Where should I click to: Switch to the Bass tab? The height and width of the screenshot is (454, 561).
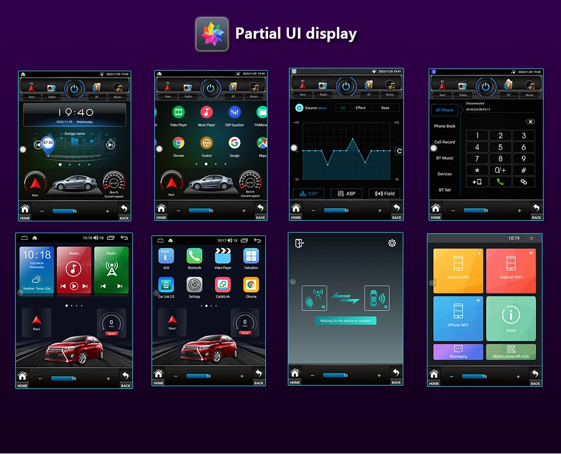(x=385, y=108)
